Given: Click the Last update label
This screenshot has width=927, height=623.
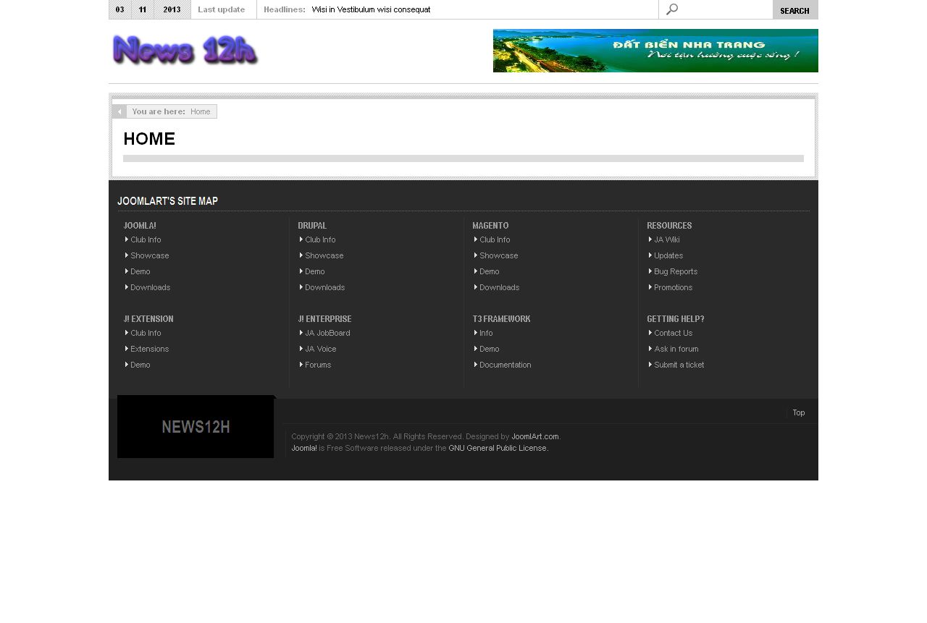Looking at the screenshot, I should coord(222,10).
